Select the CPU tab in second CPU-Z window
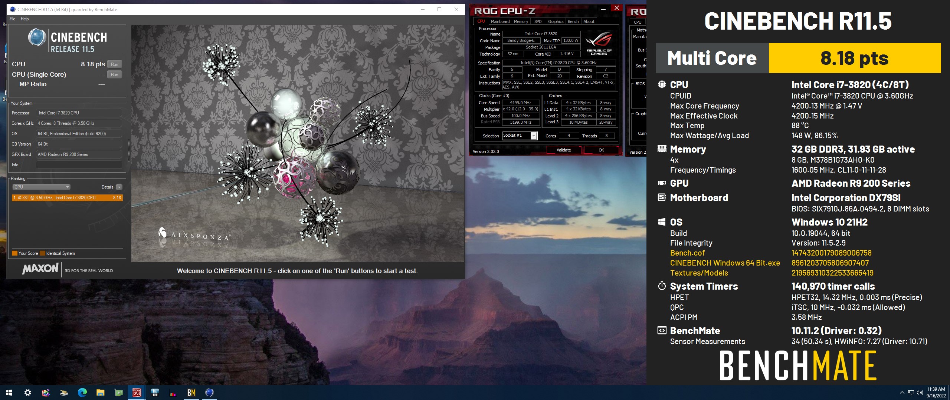Image resolution: width=950 pixels, height=400 pixels. 638,22
